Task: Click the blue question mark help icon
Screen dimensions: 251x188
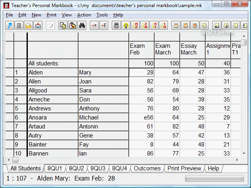Action: tap(9, 25)
